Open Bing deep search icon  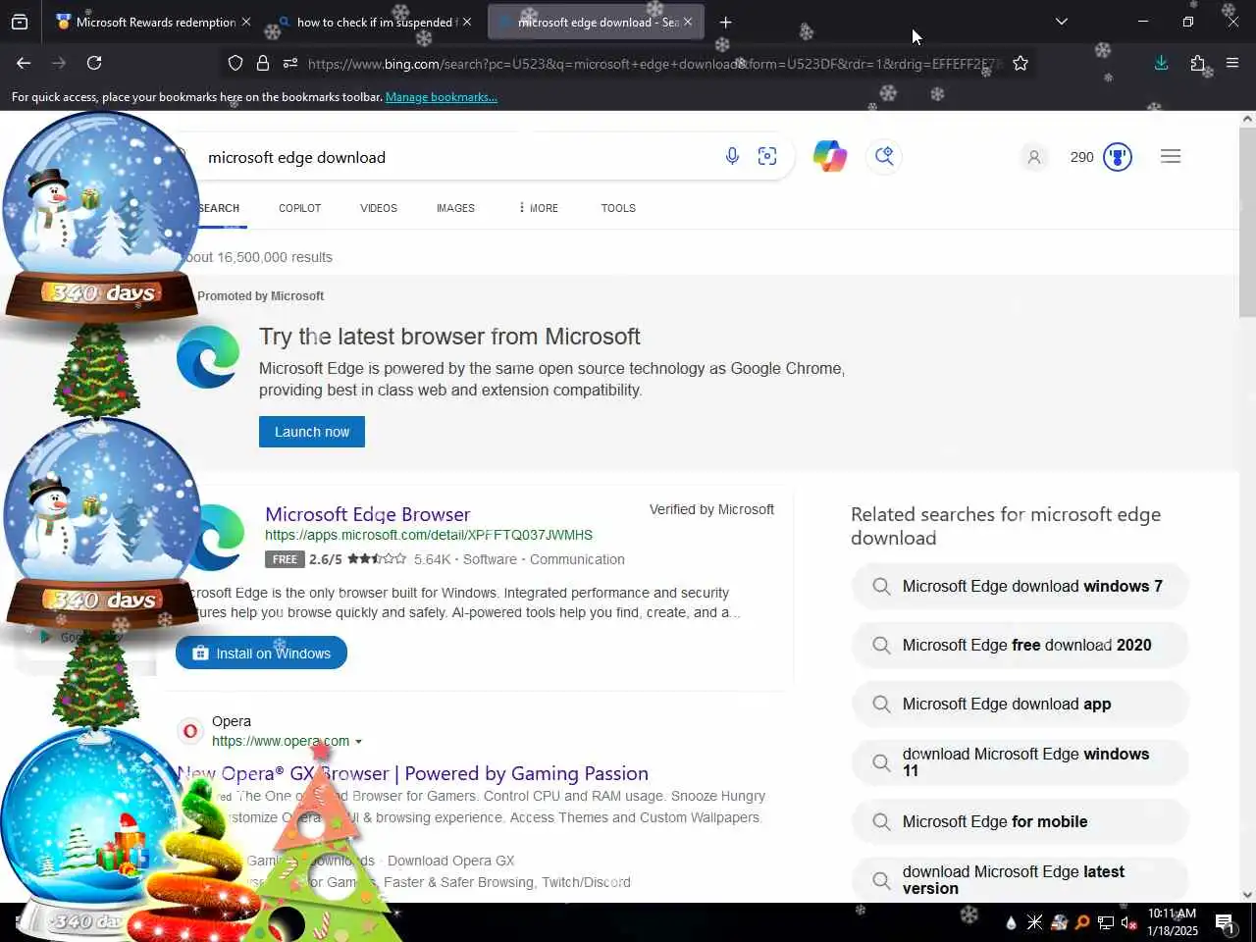coord(884,156)
